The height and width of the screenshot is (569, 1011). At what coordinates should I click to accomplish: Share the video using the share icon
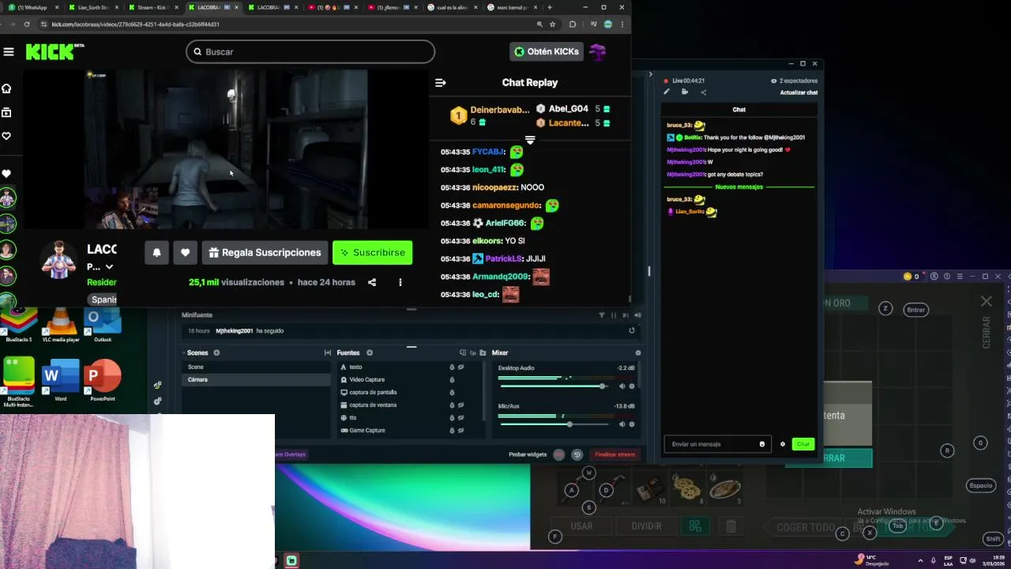click(x=372, y=282)
